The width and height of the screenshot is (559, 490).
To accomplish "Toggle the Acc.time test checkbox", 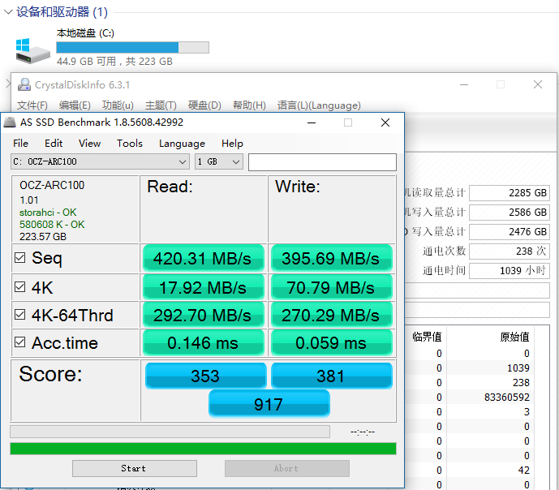I will (20, 342).
